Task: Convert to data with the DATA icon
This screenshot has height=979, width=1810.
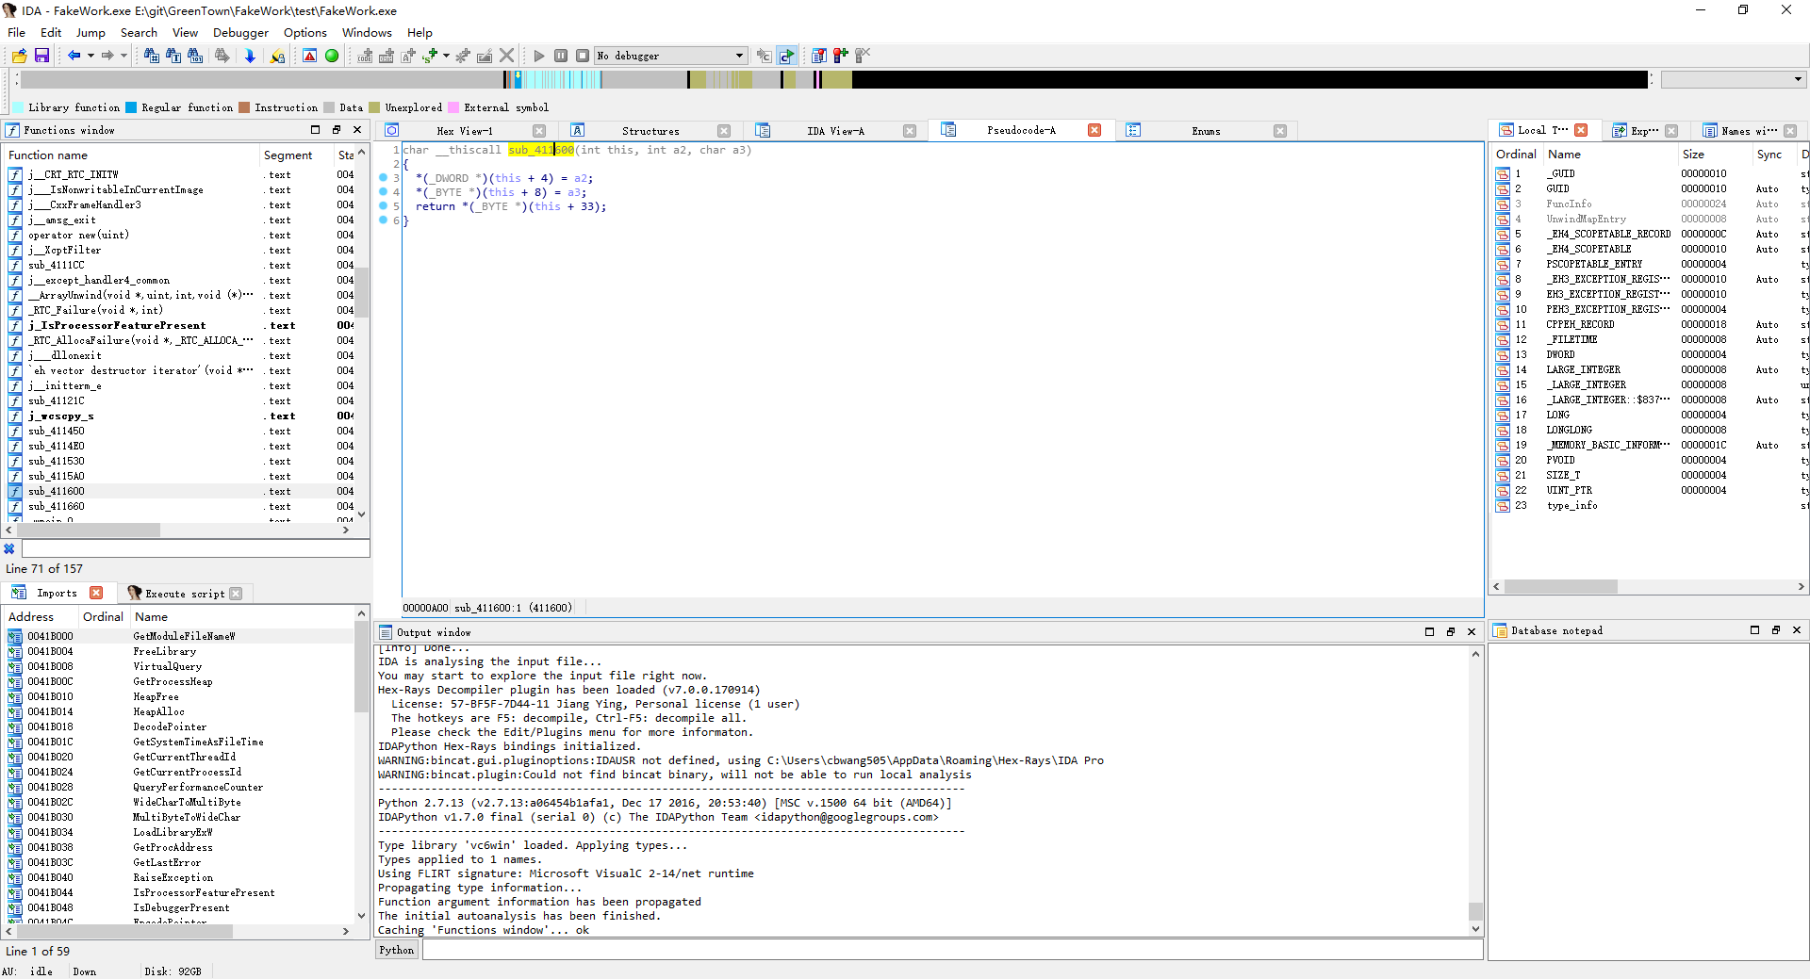Action: click(387, 56)
